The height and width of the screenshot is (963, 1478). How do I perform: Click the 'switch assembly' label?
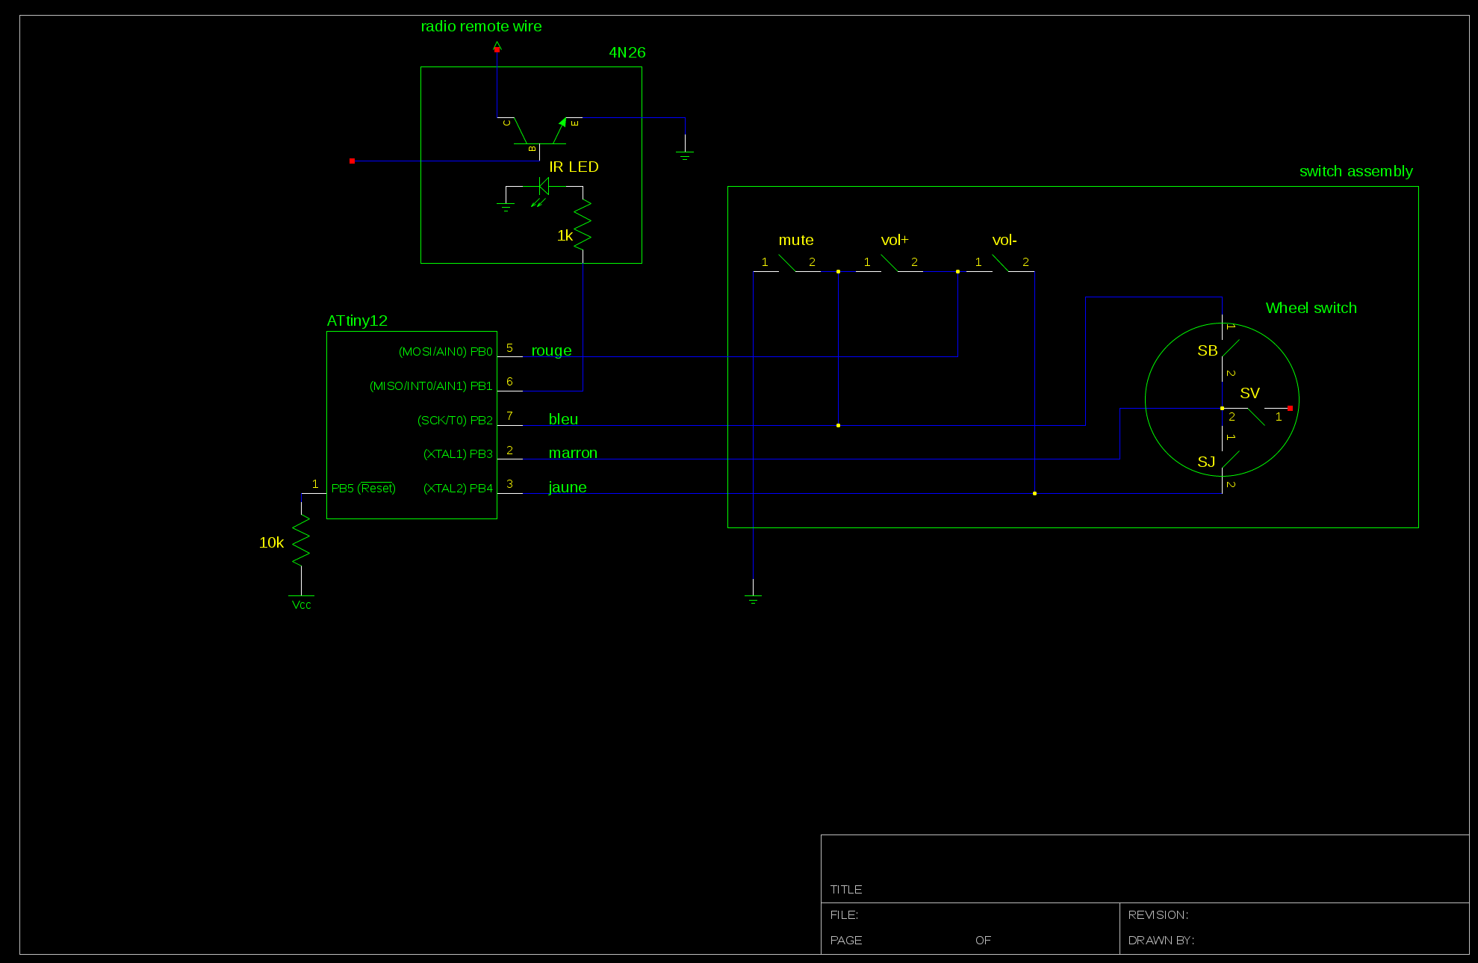coord(1356,171)
